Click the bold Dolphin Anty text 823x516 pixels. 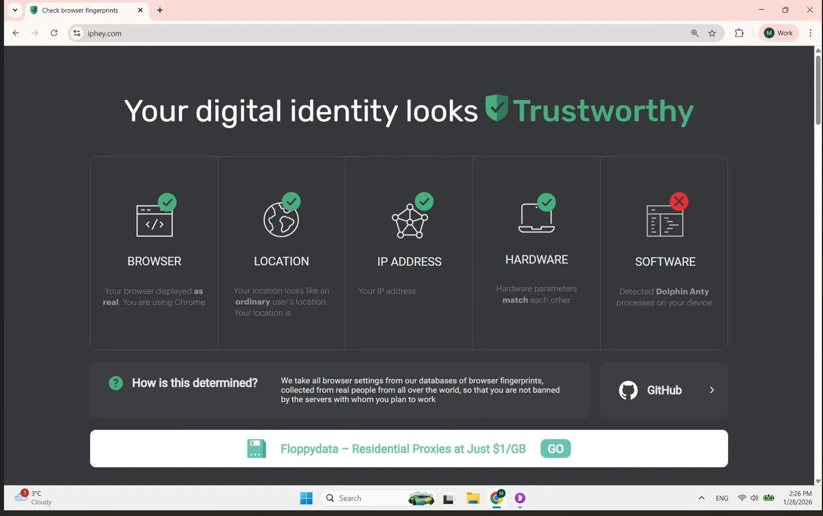coord(682,292)
